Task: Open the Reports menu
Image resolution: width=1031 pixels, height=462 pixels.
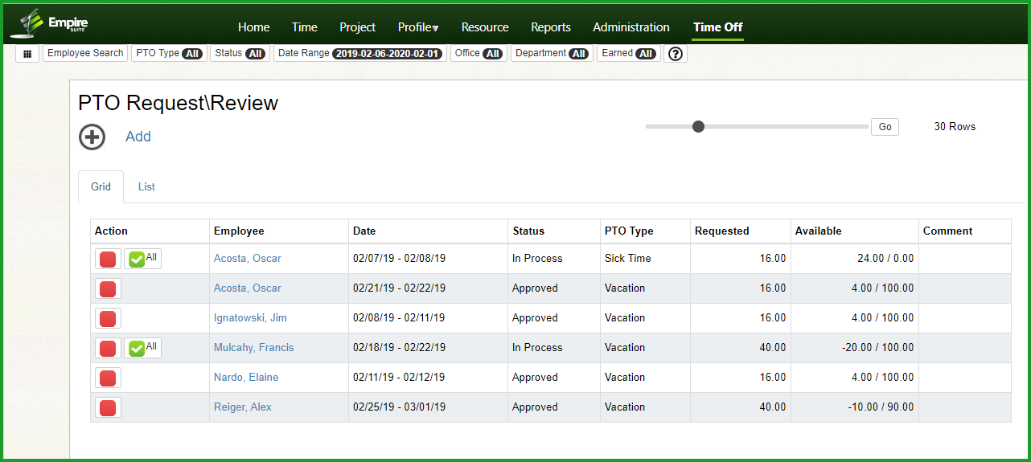Action: tap(551, 27)
